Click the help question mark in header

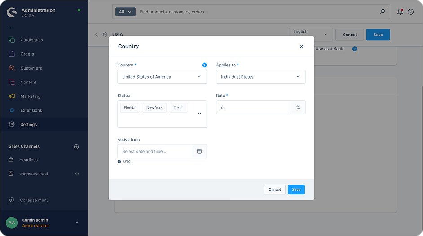pos(410,12)
